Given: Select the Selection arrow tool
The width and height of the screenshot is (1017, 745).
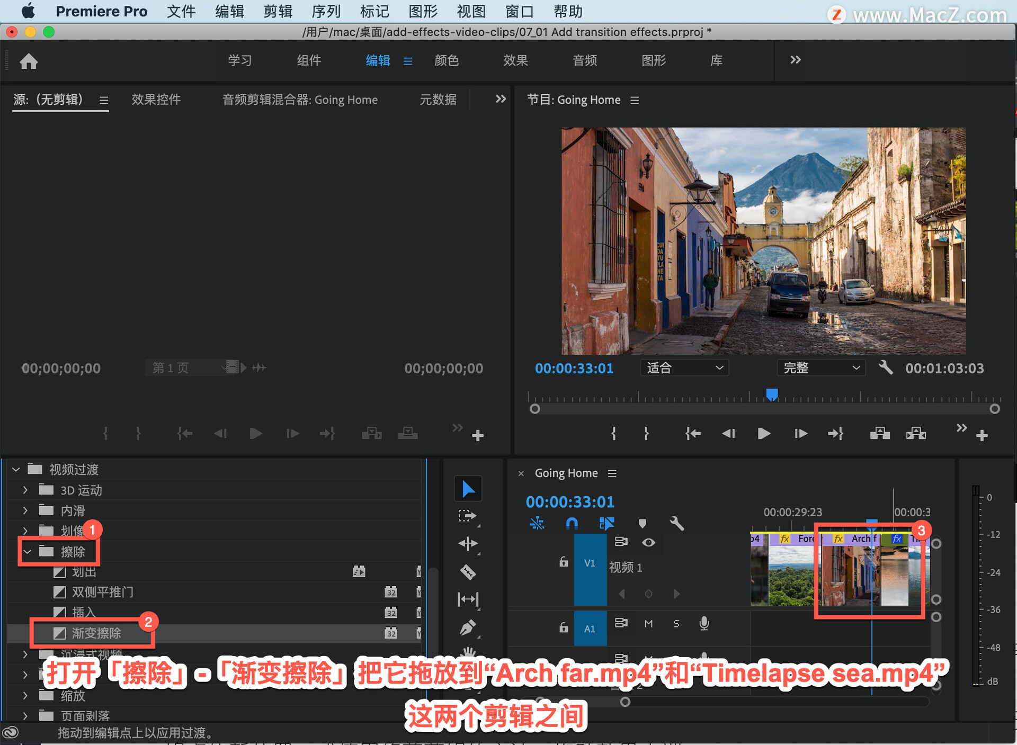Looking at the screenshot, I should [x=468, y=488].
